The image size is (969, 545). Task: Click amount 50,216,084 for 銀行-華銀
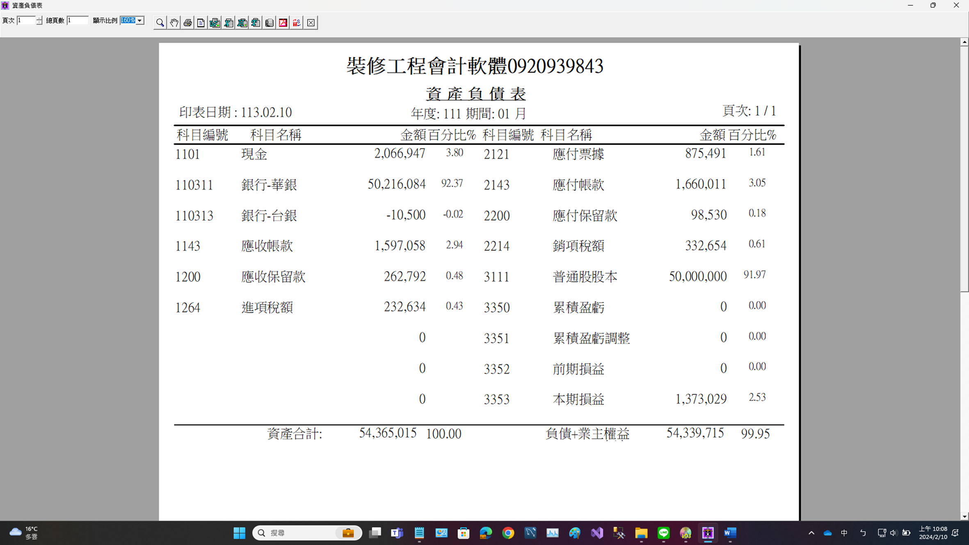pyautogui.click(x=396, y=184)
